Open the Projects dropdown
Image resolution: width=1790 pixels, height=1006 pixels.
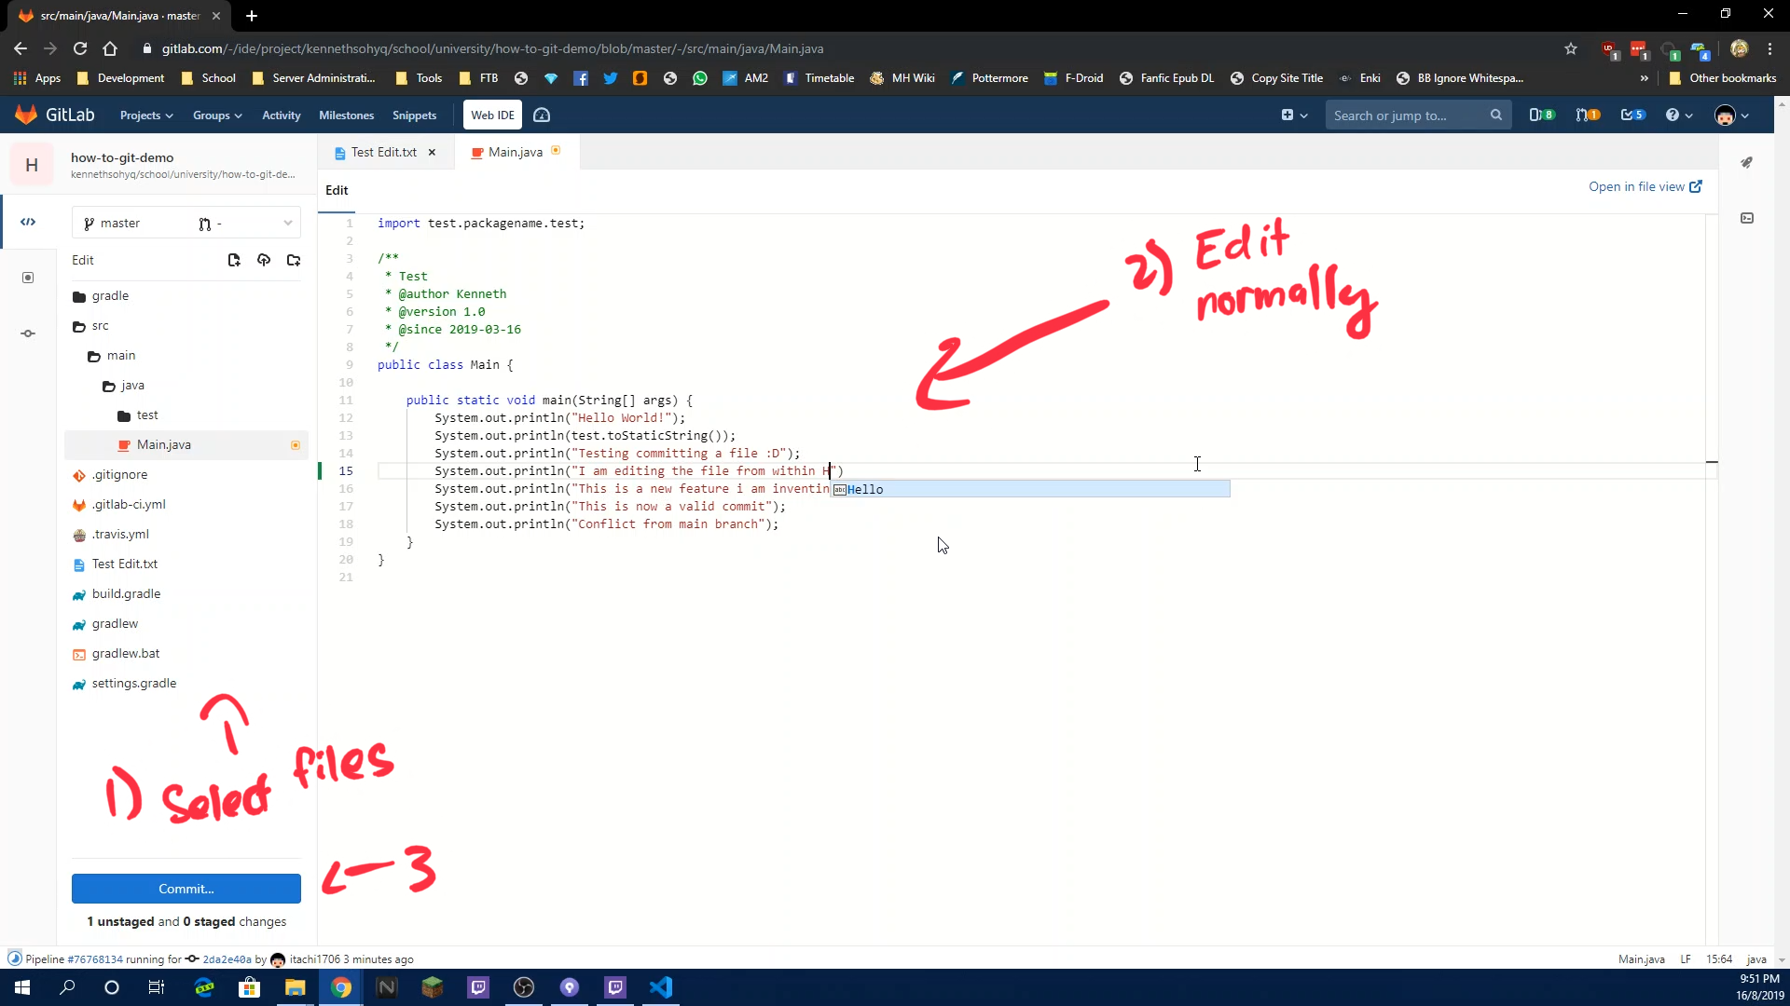145,115
